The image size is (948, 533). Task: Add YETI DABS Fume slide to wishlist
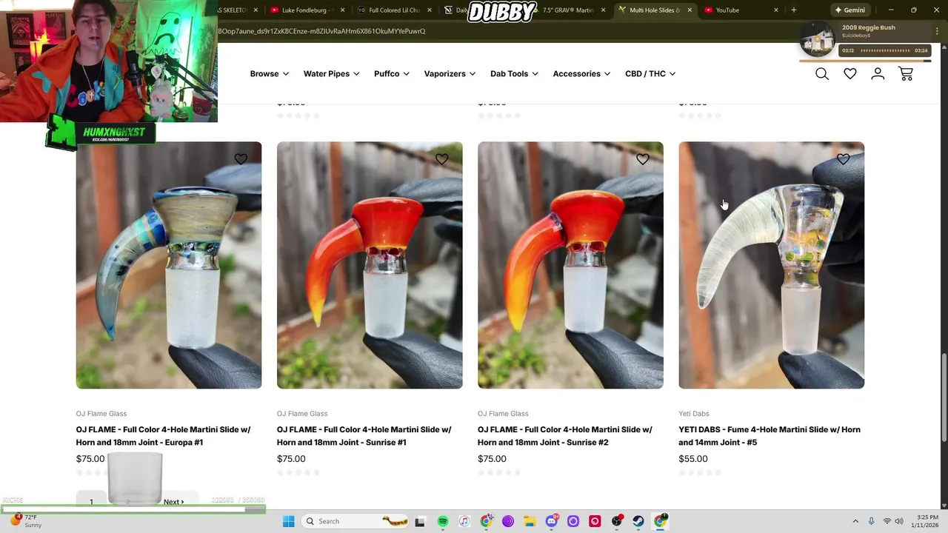click(x=843, y=159)
